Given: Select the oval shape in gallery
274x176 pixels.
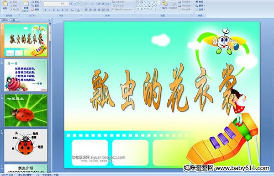Looking at the screenshot, I should tap(156, 2).
